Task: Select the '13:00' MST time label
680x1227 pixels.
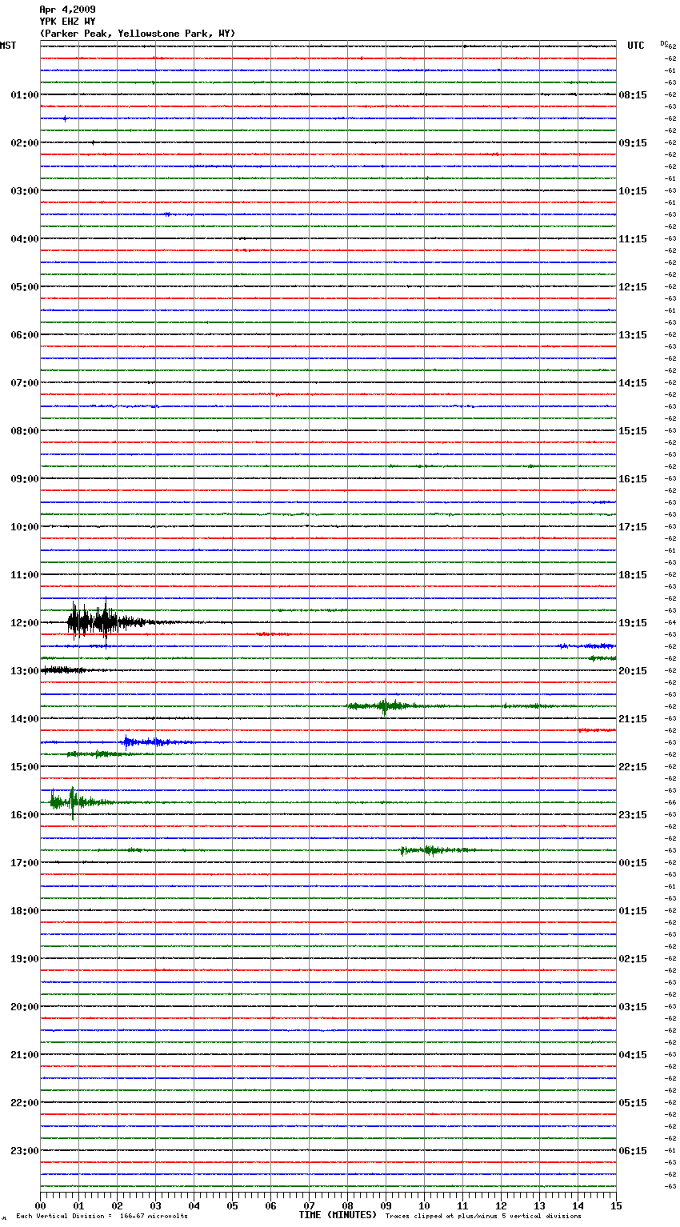Action: (x=25, y=671)
